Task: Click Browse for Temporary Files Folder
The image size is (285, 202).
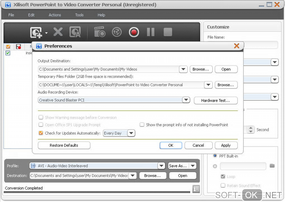Action: pyautogui.click(x=226, y=85)
